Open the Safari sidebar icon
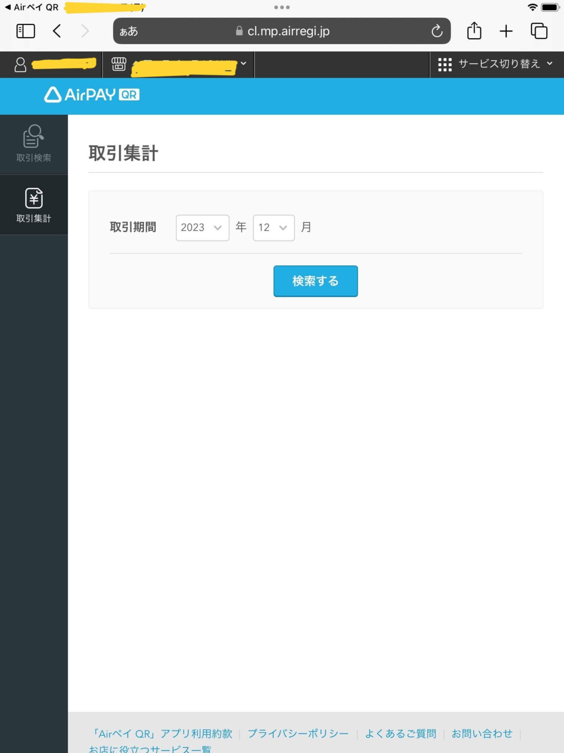Viewport: 564px width, 753px height. click(25, 30)
